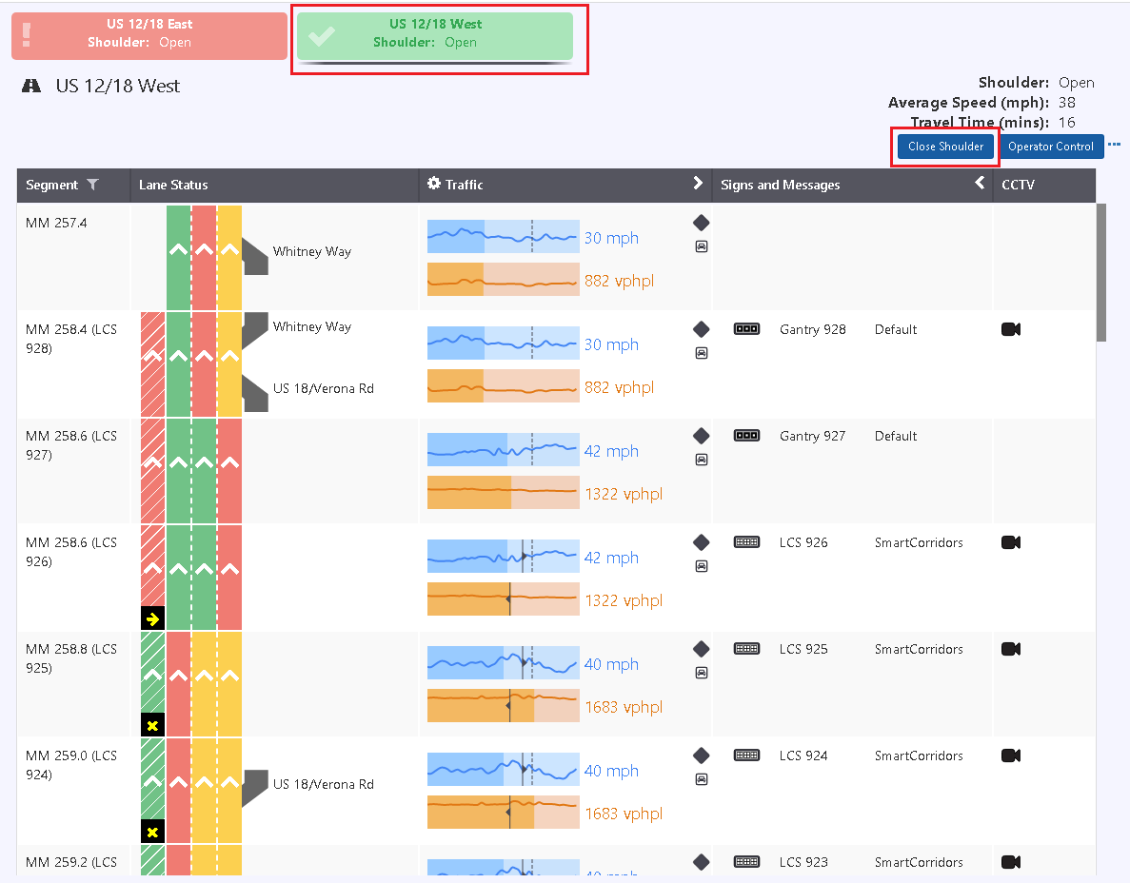1130x883 pixels.
Task: Click vehicle detector icon in LCS 926 row
Action: point(702,566)
